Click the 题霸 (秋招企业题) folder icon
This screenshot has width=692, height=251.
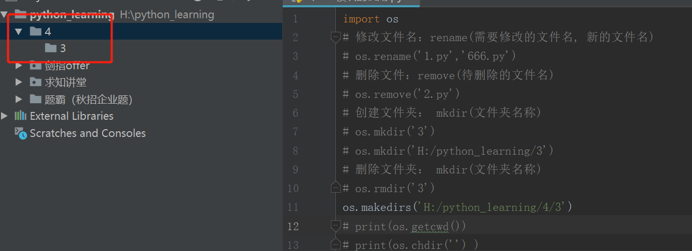click(x=35, y=99)
